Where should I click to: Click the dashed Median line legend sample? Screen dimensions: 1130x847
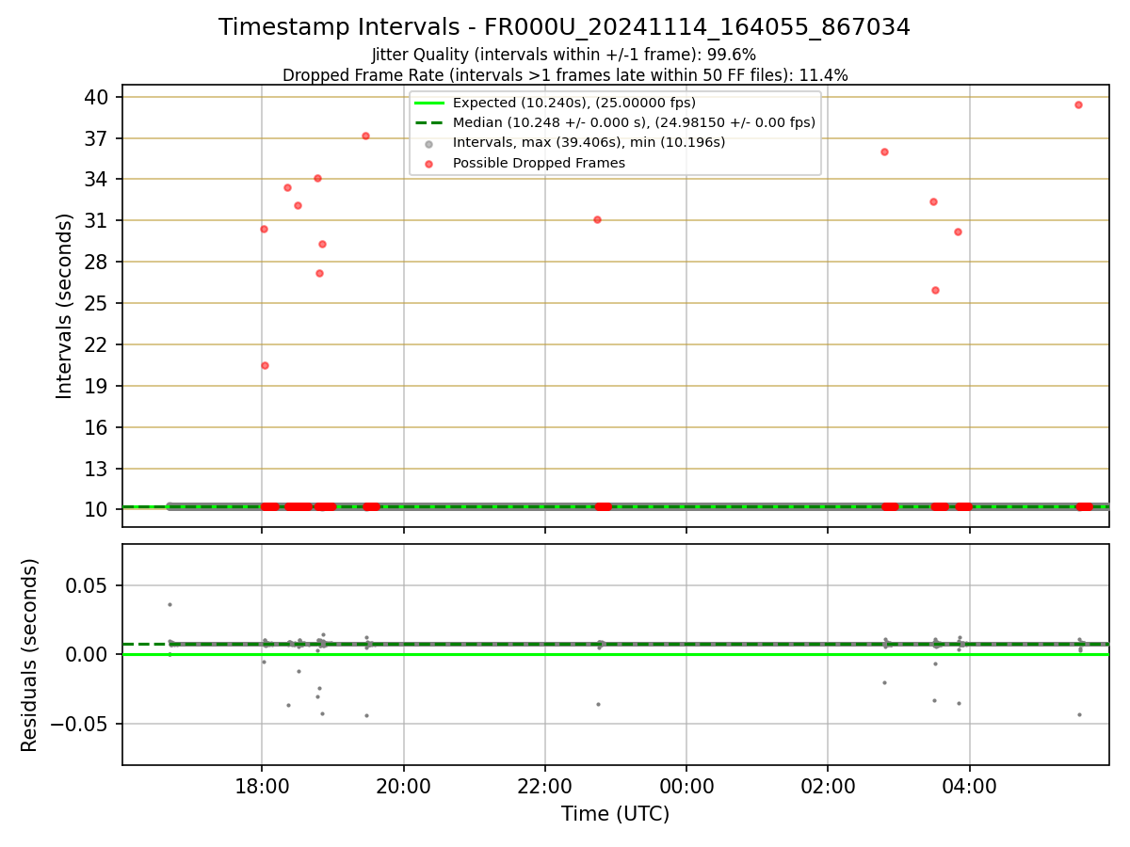(x=429, y=122)
